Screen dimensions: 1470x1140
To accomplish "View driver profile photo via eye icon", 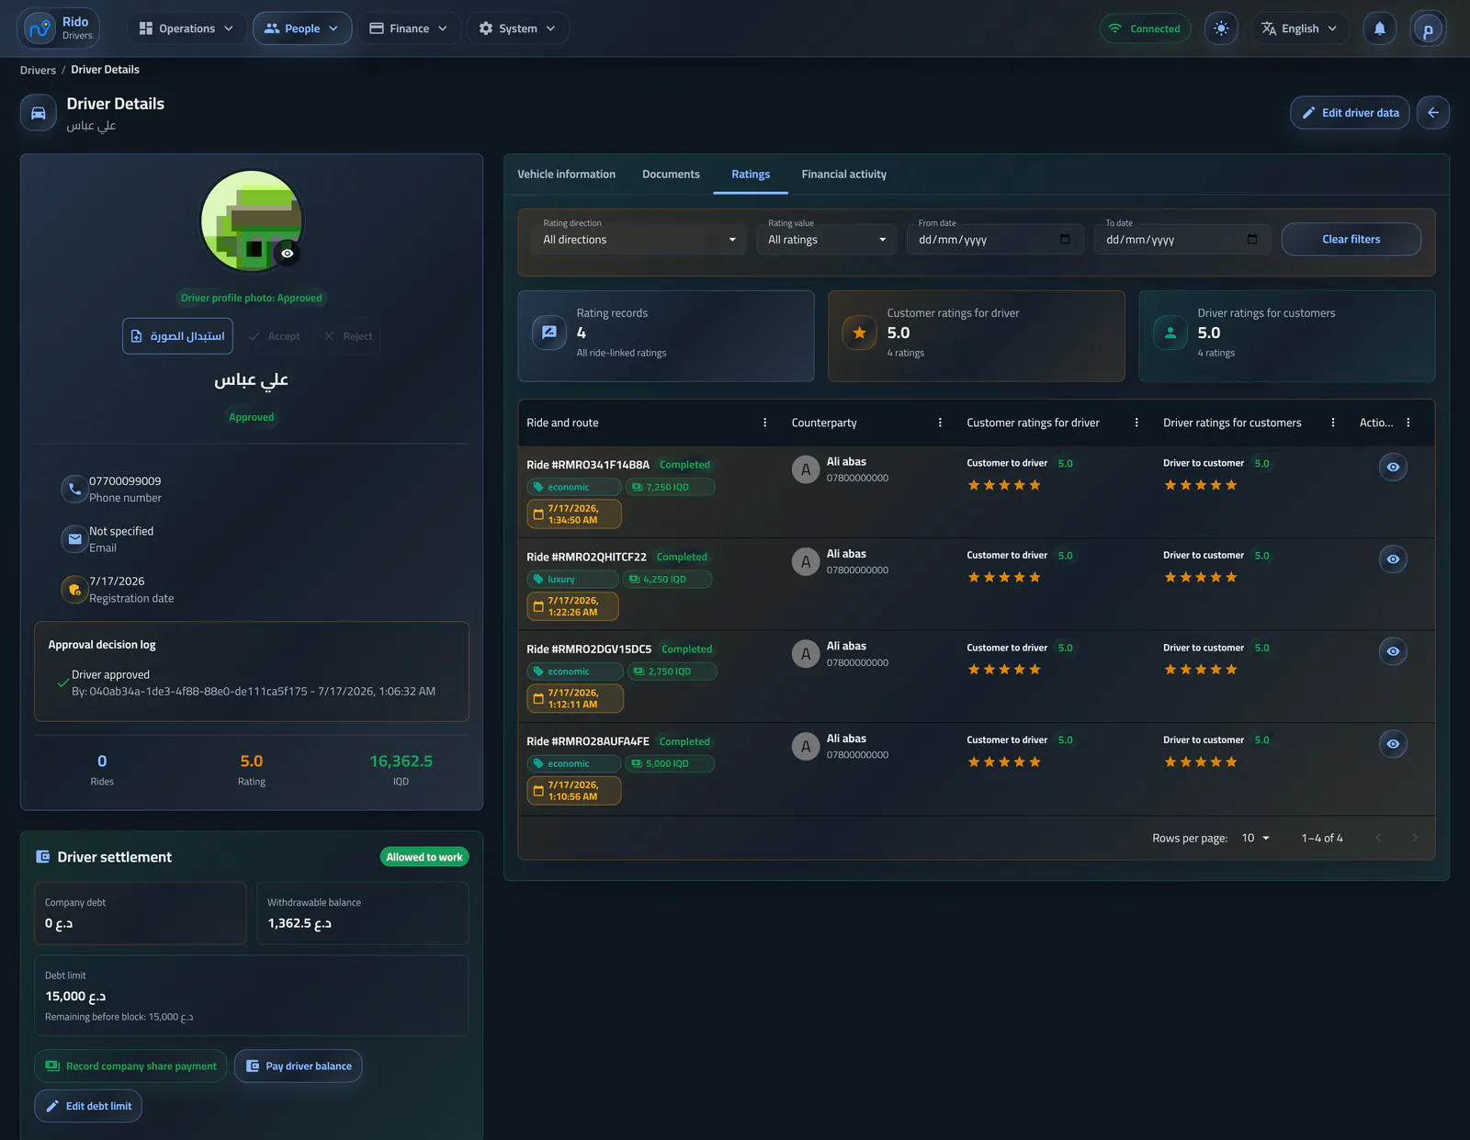I will coord(288,254).
